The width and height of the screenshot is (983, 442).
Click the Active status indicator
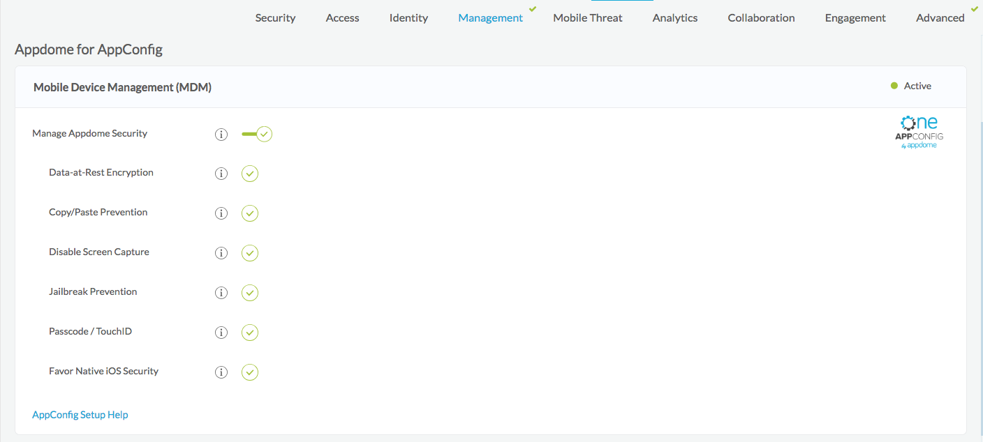(x=911, y=86)
